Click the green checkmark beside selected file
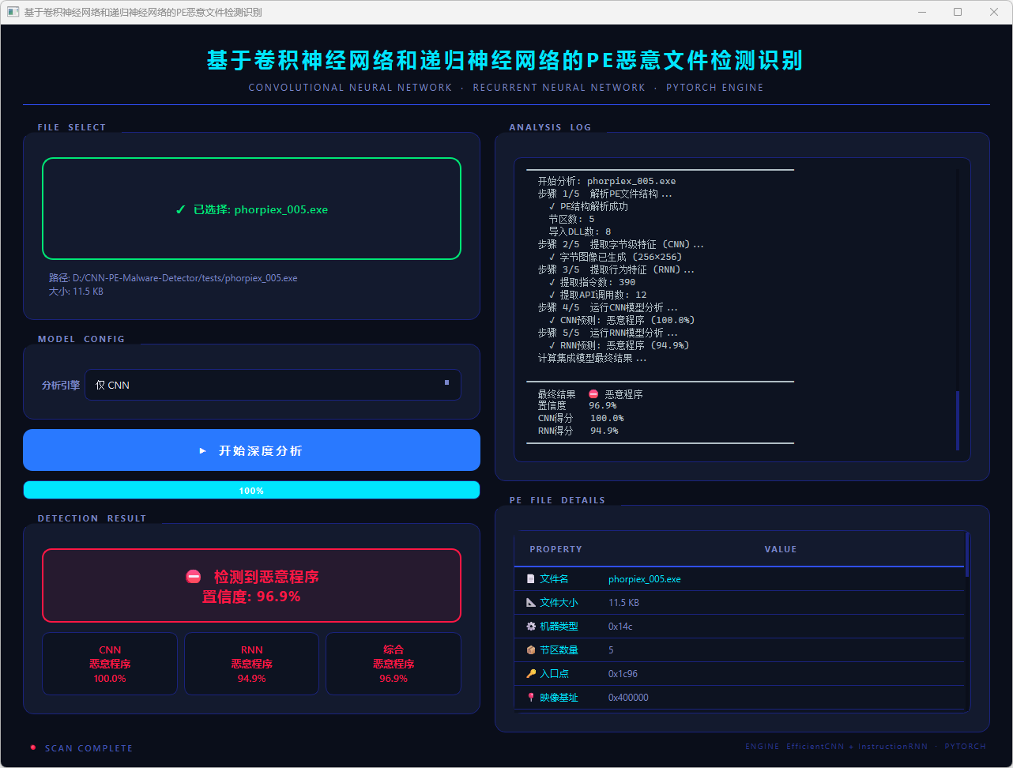 tap(181, 210)
